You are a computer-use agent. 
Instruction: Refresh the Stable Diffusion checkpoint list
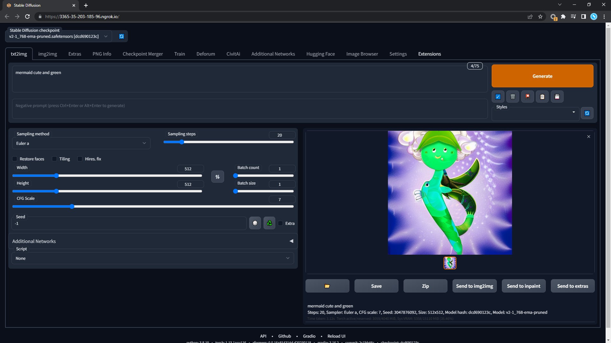point(121,36)
